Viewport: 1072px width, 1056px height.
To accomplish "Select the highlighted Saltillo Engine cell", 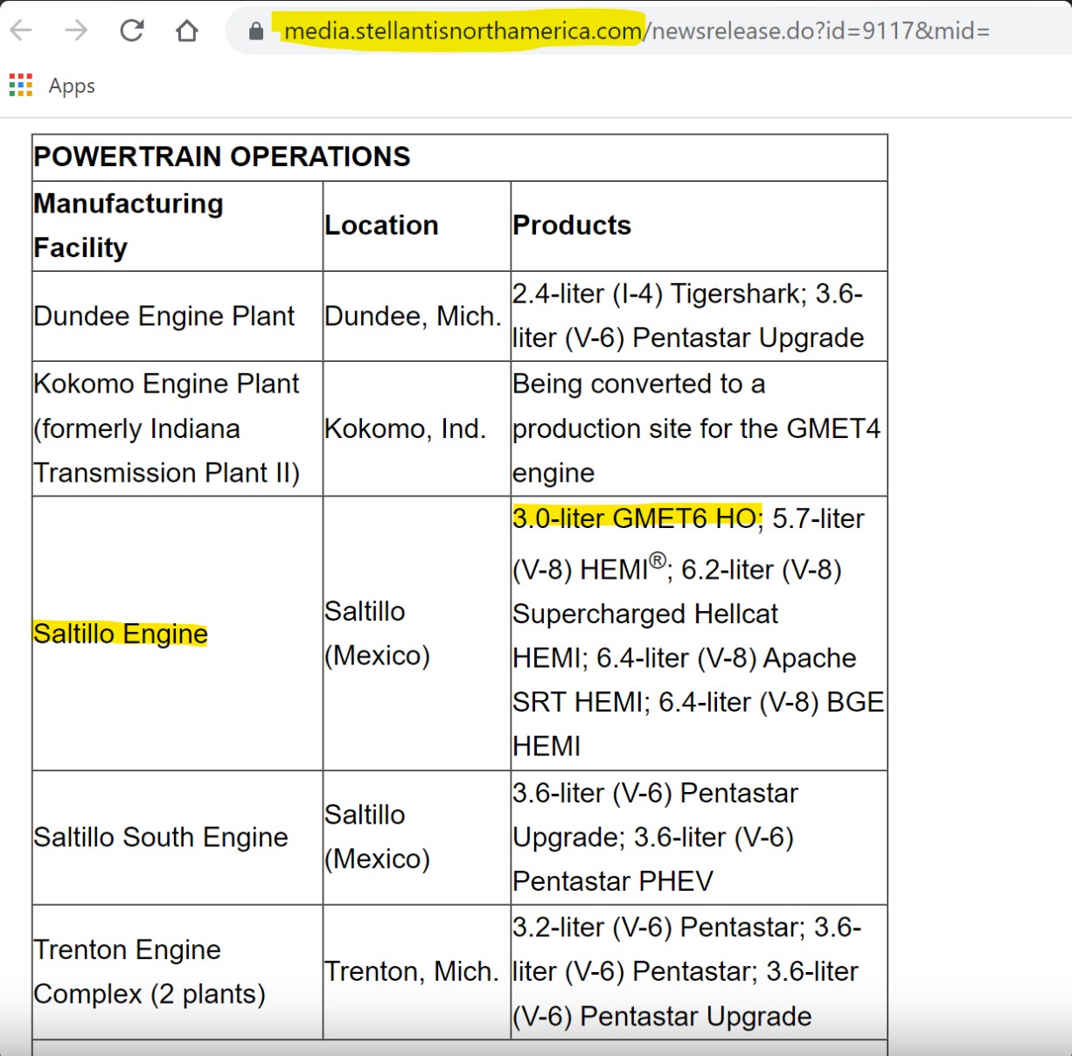I will pos(120,634).
